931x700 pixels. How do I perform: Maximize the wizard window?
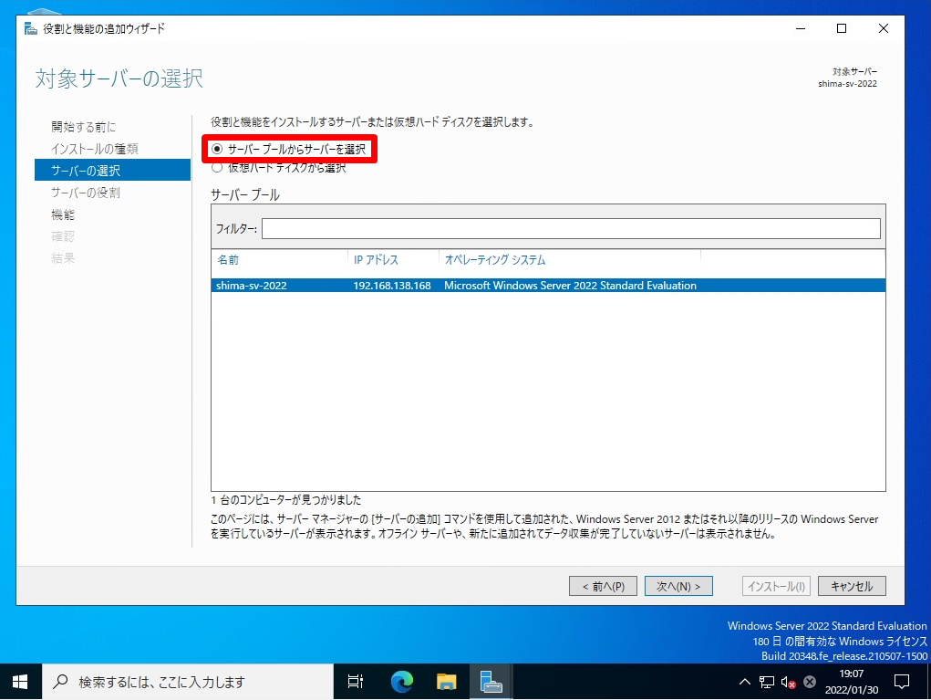842,28
